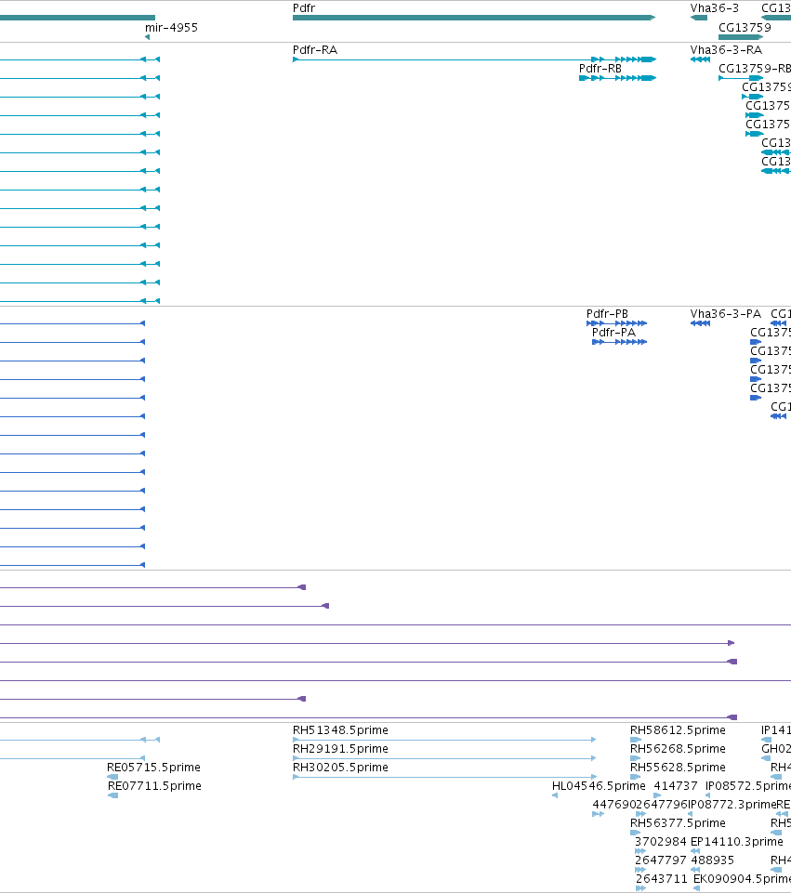Screen dimensions: 791x893
Task: Select the 414737 feature label
Action: click(x=676, y=786)
